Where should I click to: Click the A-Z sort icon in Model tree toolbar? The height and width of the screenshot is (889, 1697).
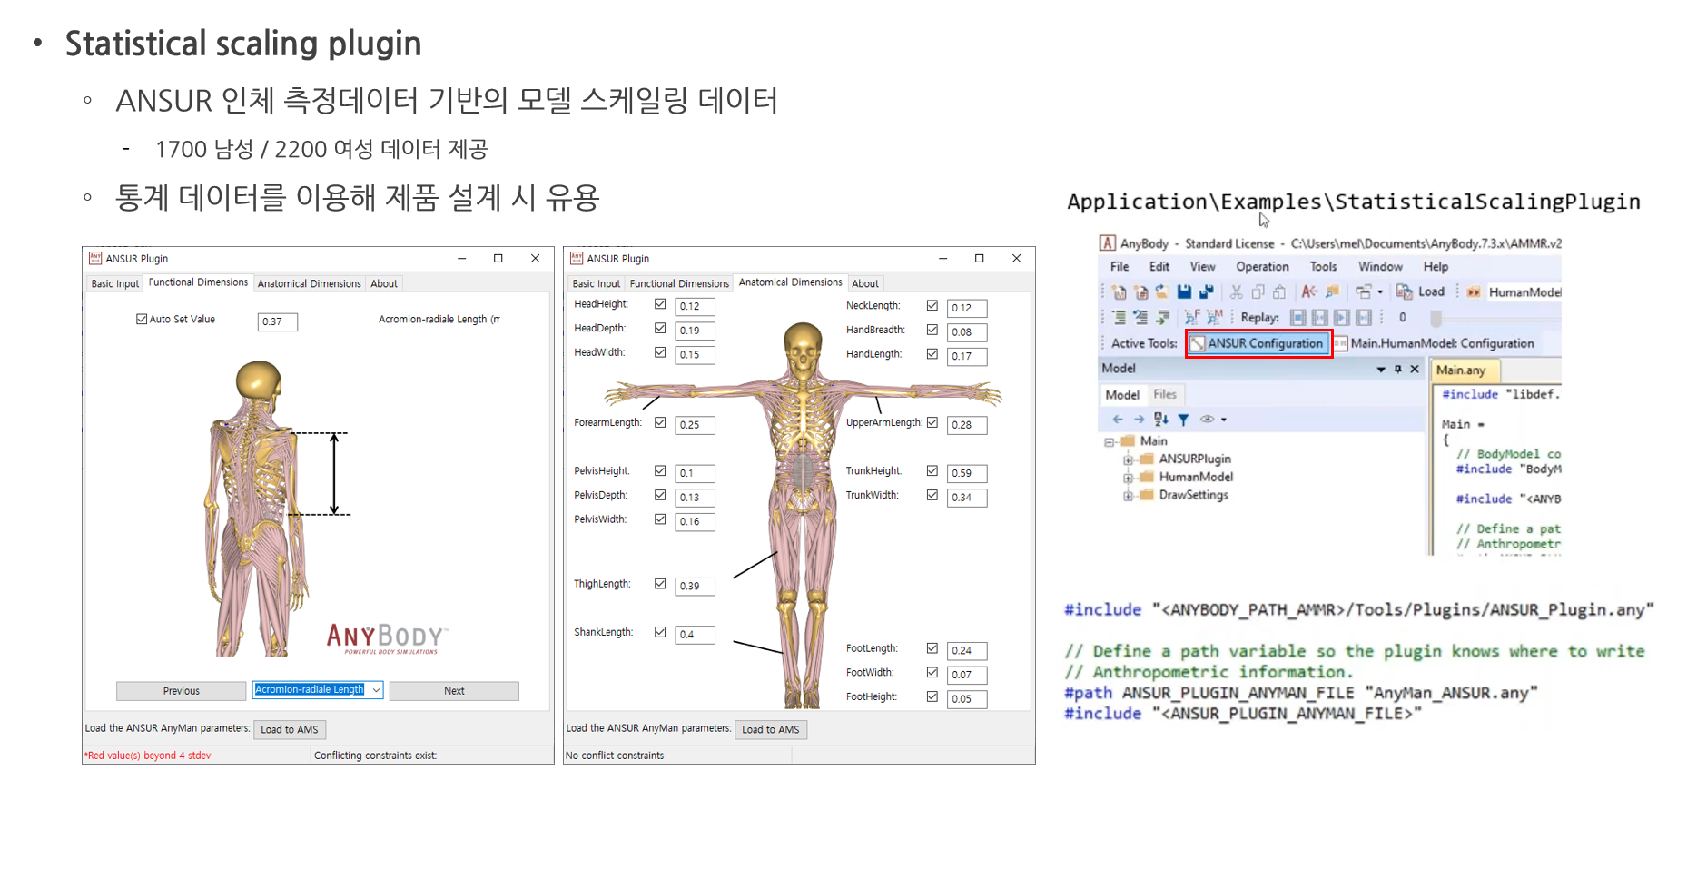point(1161,420)
